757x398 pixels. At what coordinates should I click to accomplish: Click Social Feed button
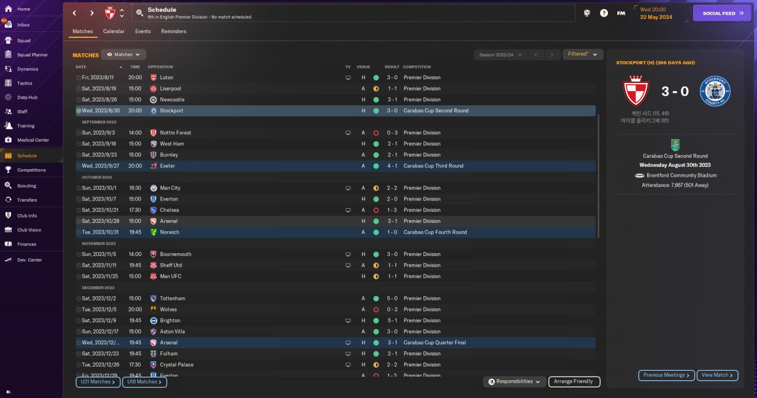tap(722, 13)
